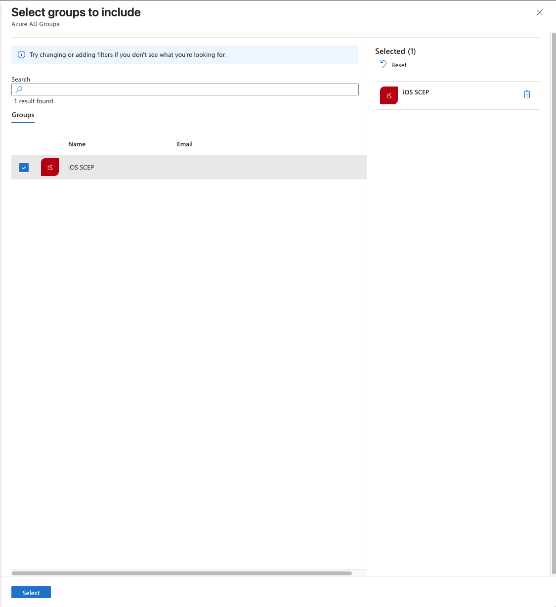The height and width of the screenshot is (607, 556).
Task: Click the search magnifier icon
Action: pos(19,89)
